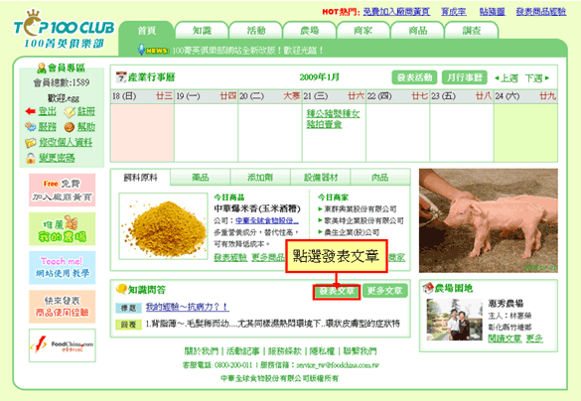The height and width of the screenshot is (401, 581).
Task: Go to previous week 上週
Action: point(506,78)
